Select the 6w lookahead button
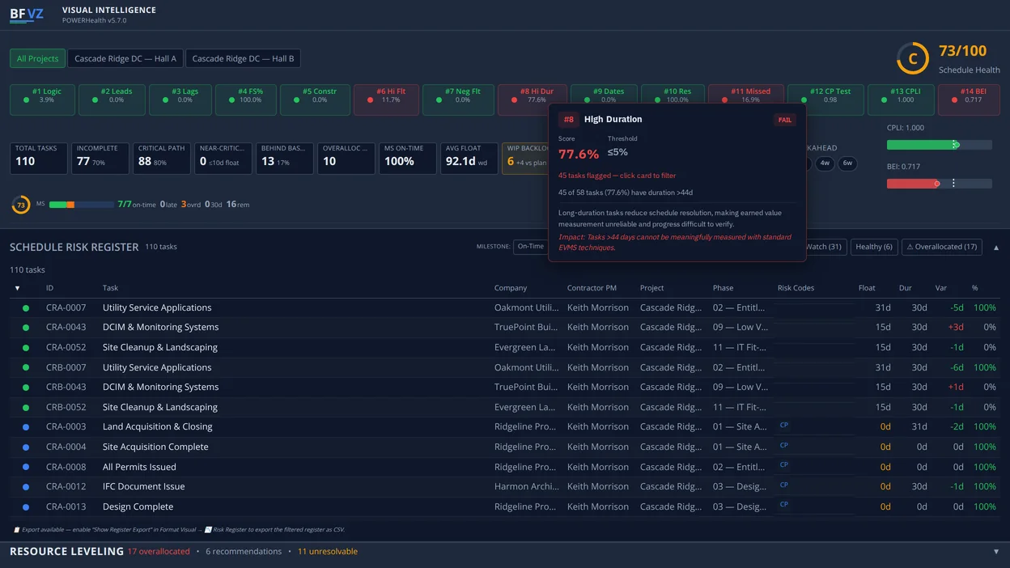 click(847, 163)
